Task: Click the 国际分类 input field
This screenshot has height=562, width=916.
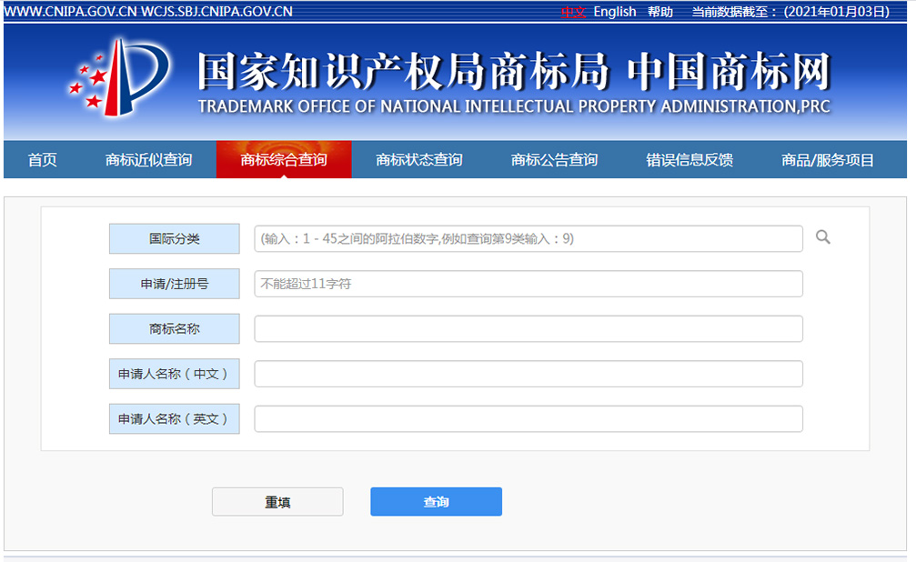Action: (x=528, y=237)
